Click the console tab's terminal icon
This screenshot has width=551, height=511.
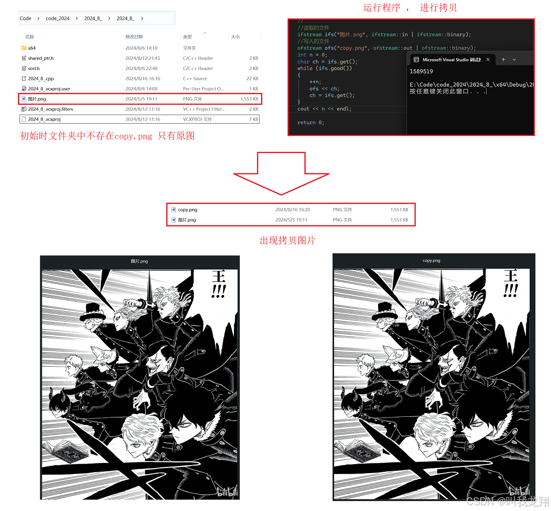[416, 60]
